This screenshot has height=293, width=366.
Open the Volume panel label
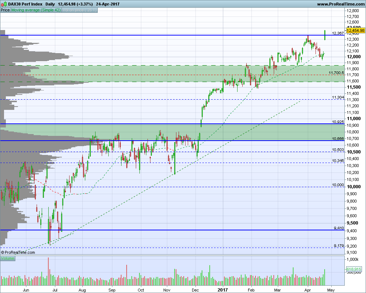tap(7, 258)
